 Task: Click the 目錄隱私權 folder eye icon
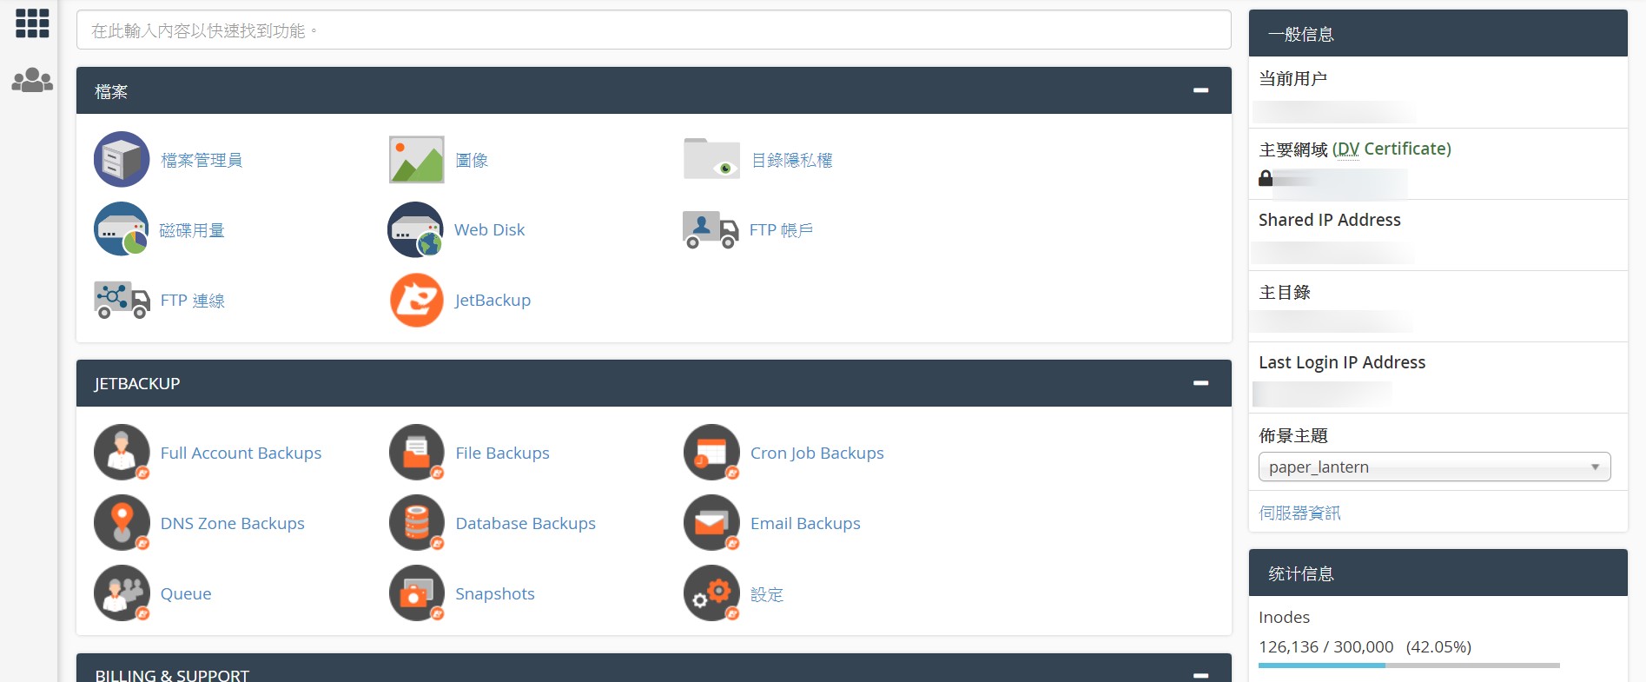click(711, 159)
